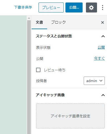
Task: Click the blue 公開... button
Action: [74, 7]
